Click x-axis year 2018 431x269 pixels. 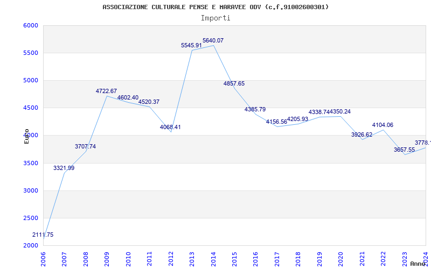[x=298, y=259]
